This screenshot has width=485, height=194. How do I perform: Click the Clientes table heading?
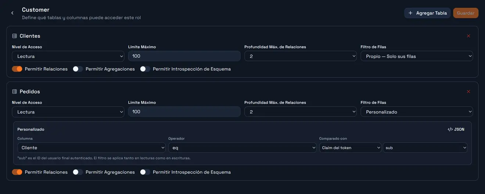tap(30, 36)
